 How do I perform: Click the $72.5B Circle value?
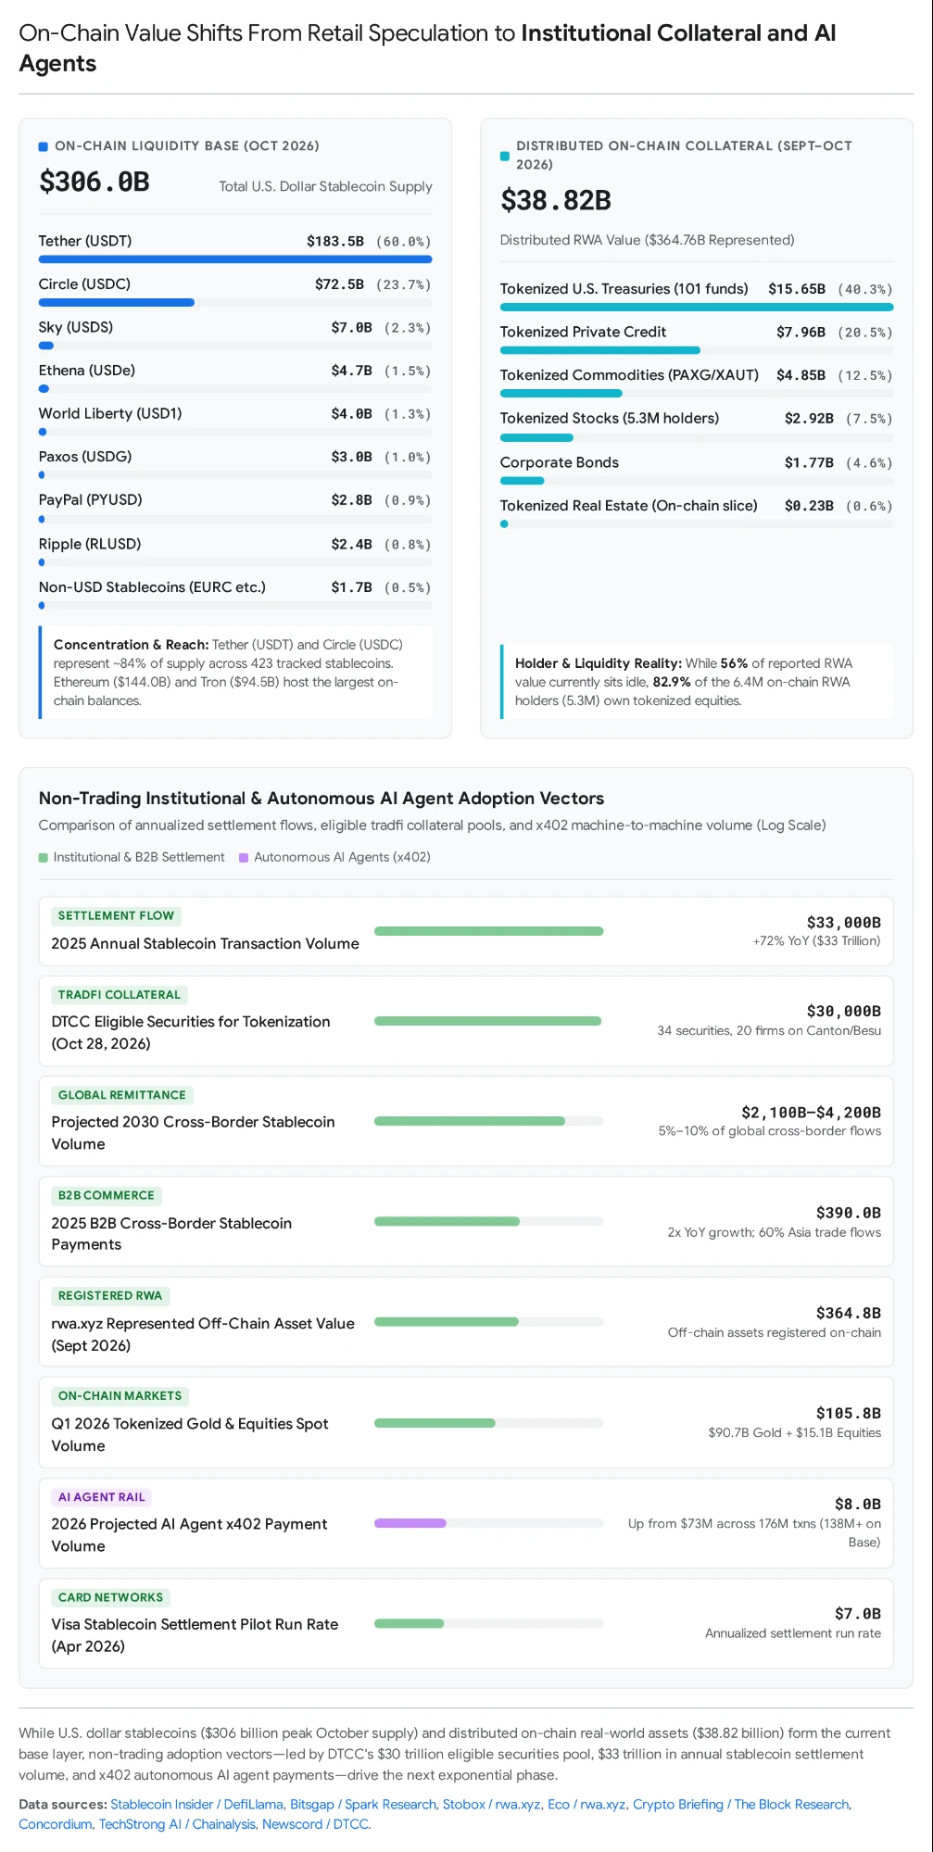[339, 284]
